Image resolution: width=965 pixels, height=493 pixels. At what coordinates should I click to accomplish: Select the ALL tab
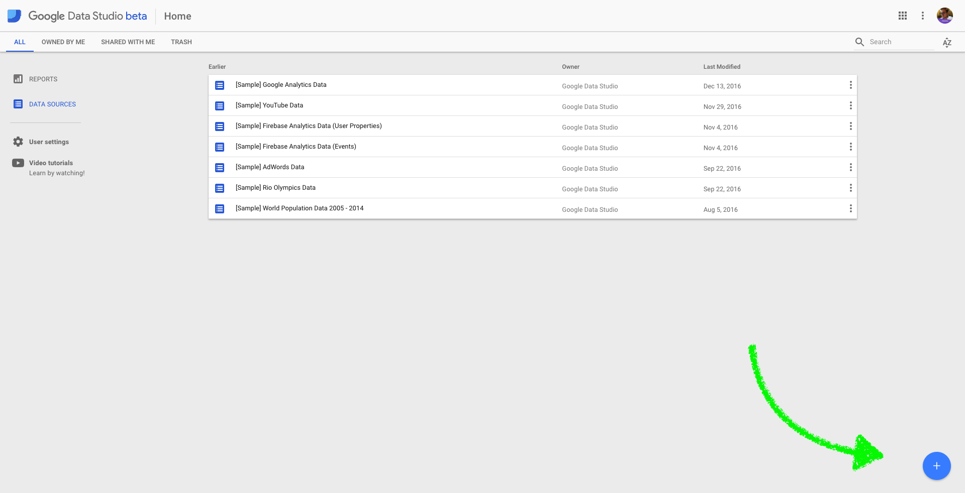tap(20, 42)
